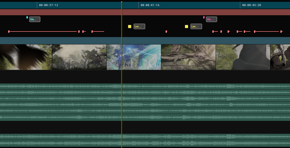Click the pink marker flag icon

click(x=204, y=18)
